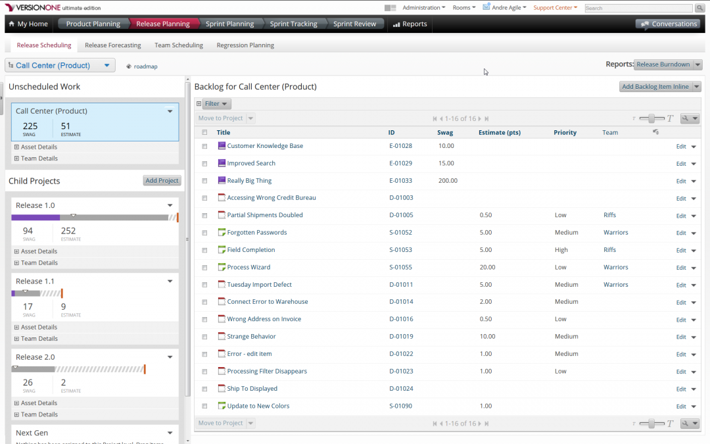710x444 pixels.
Task: Sort by the Priority column header
Action: [565, 132]
